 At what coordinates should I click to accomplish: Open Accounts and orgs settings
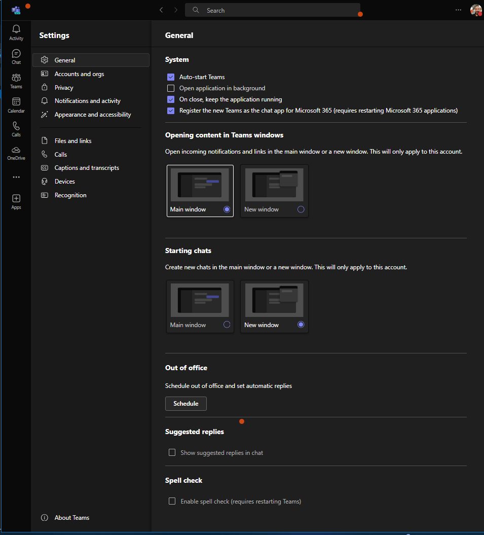(x=91, y=74)
